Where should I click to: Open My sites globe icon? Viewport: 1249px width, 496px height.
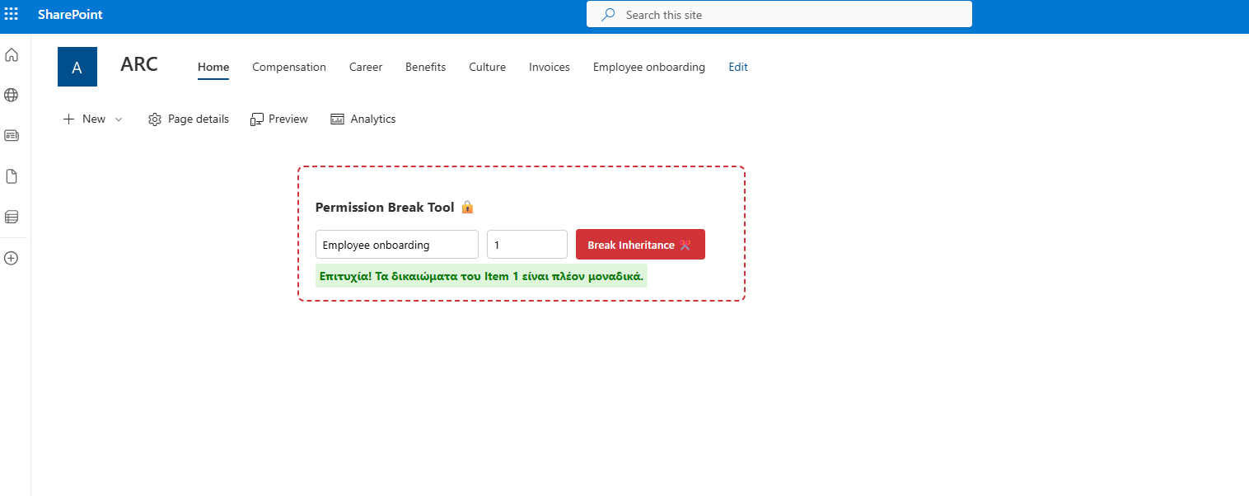pos(12,96)
